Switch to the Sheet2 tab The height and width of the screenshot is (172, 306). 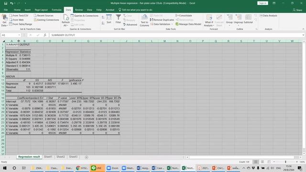pyautogui.click(x=61, y=157)
